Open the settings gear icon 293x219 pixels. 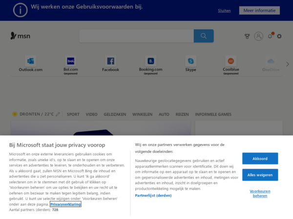(279, 36)
